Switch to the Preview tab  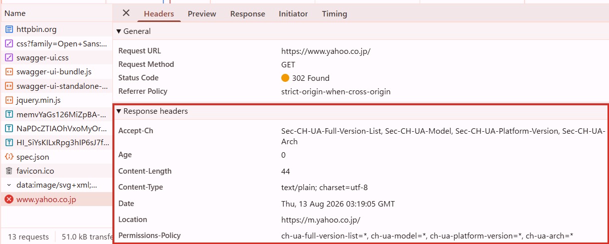[x=202, y=14]
